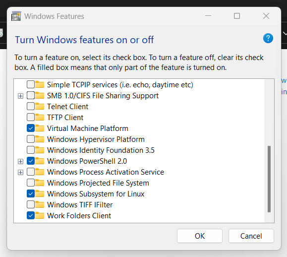The height and width of the screenshot is (257, 287).
Task: Click the feature list vertical scrollbar thumb
Action: (269, 179)
